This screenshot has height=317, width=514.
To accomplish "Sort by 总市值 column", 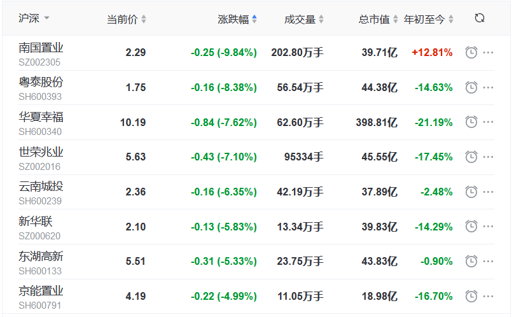I will (x=378, y=19).
